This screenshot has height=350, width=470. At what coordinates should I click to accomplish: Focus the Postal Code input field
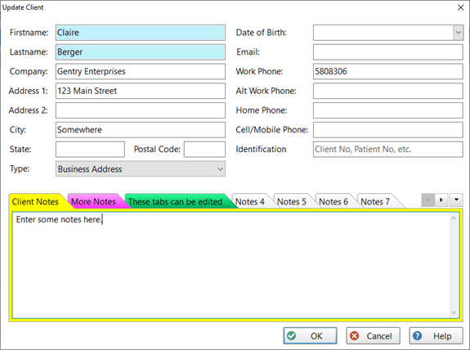coord(204,150)
